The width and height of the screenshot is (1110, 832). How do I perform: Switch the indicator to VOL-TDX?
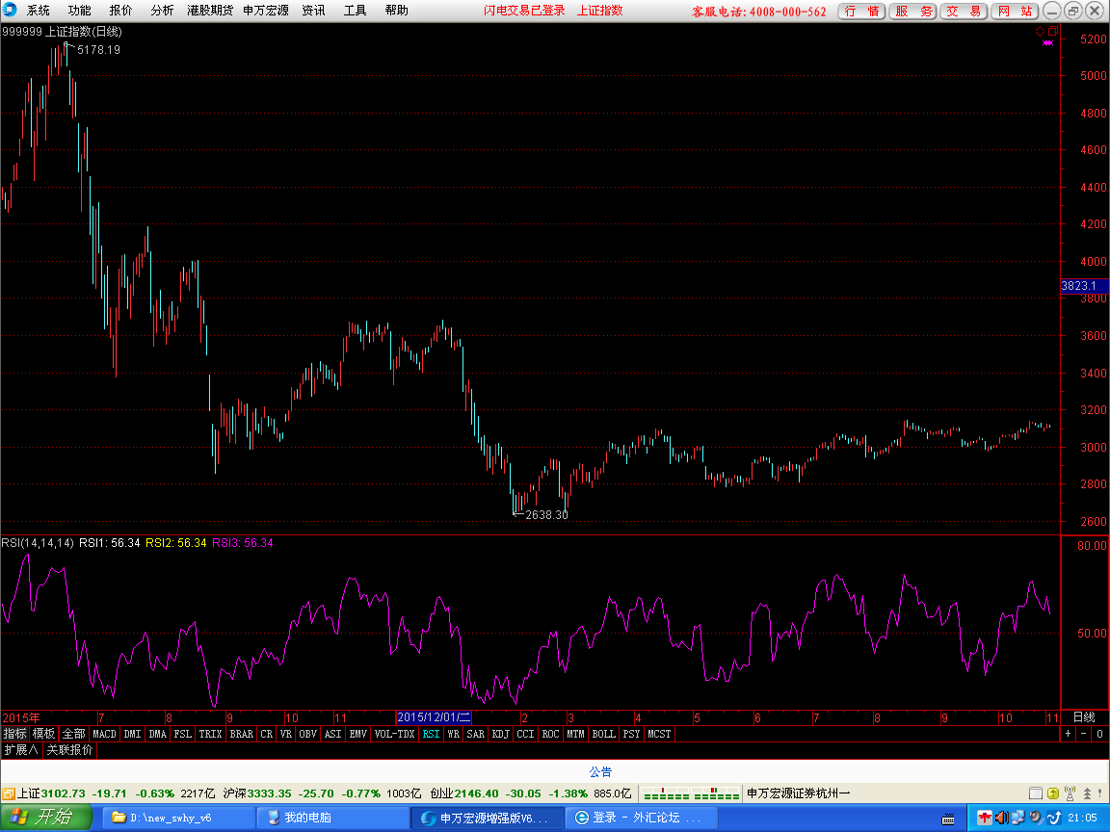pos(394,735)
